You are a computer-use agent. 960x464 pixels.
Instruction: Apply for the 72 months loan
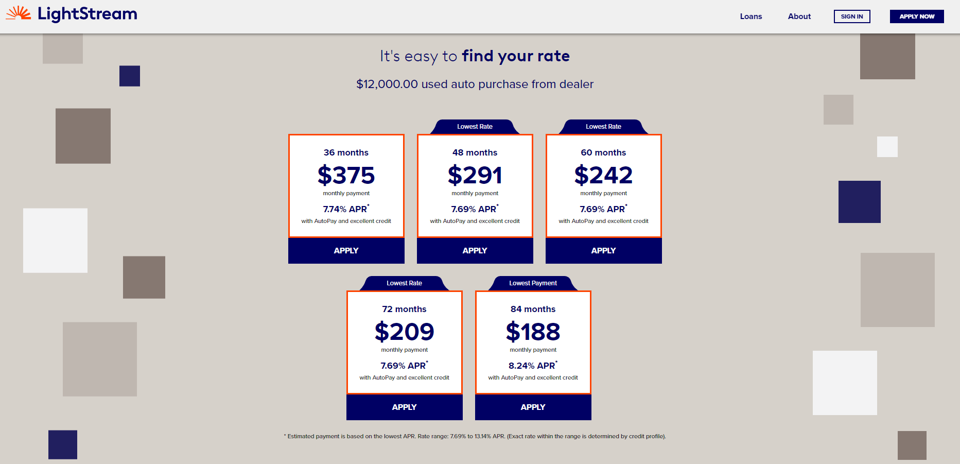[x=404, y=407]
